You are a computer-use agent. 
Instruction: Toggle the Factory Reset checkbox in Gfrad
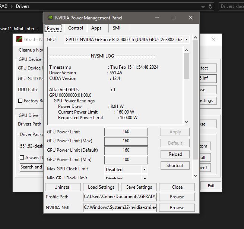[20, 101]
